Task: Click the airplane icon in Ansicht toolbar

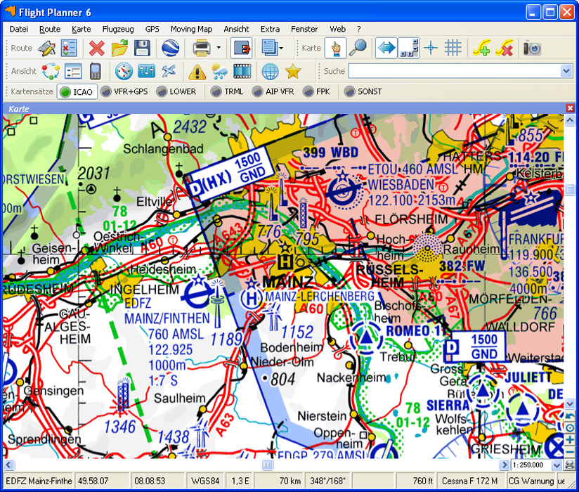Action: pyautogui.click(x=169, y=70)
